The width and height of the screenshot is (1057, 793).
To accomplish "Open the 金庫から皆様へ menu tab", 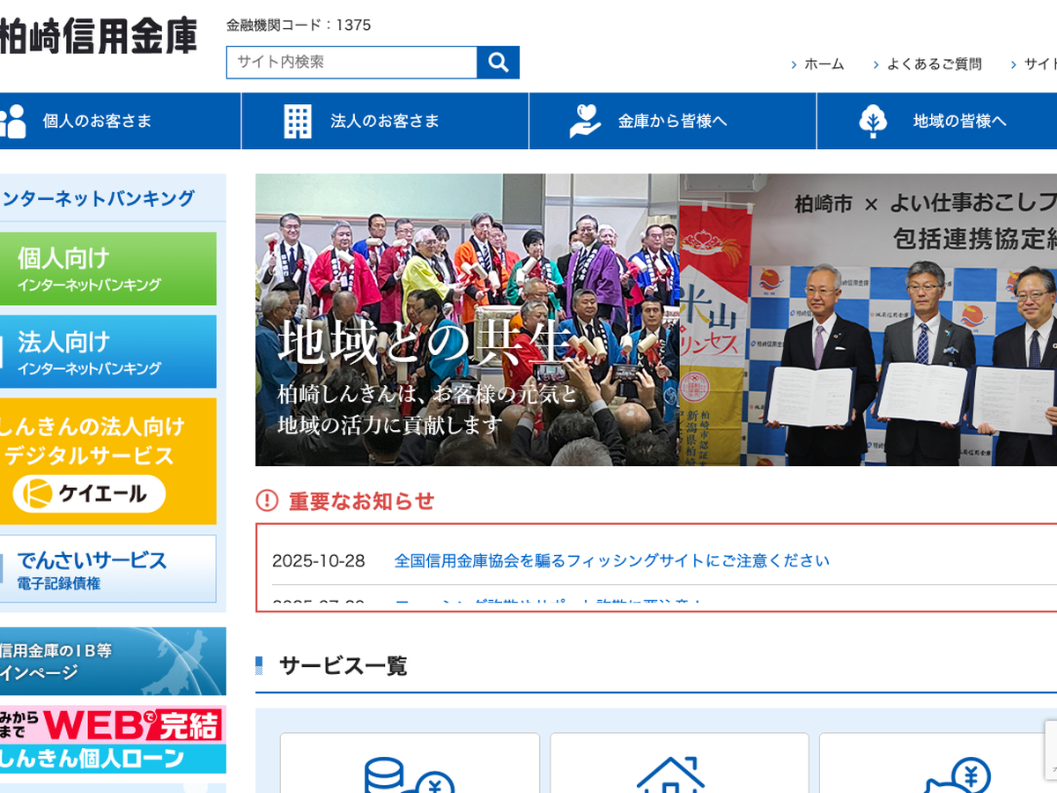I will 672,122.
